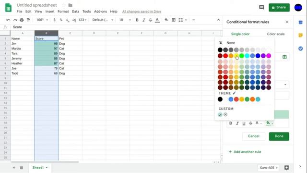Toggle bold in main toolbar
The height and width of the screenshot is (173, 307).
[137, 20]
